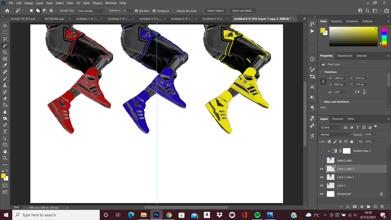Open the Image menu
391x220 pixels.
click(x=29, y=3)
